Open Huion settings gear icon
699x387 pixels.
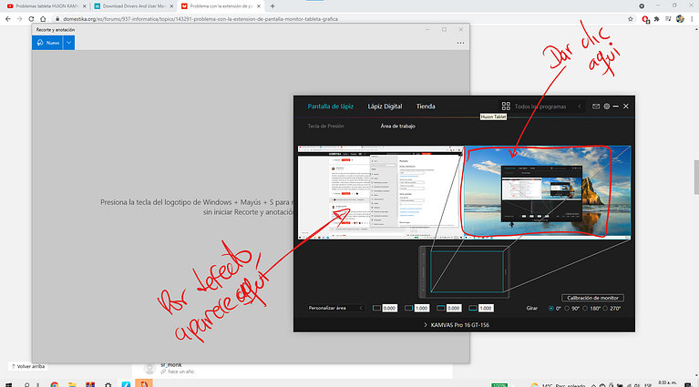tap(607, 107)
